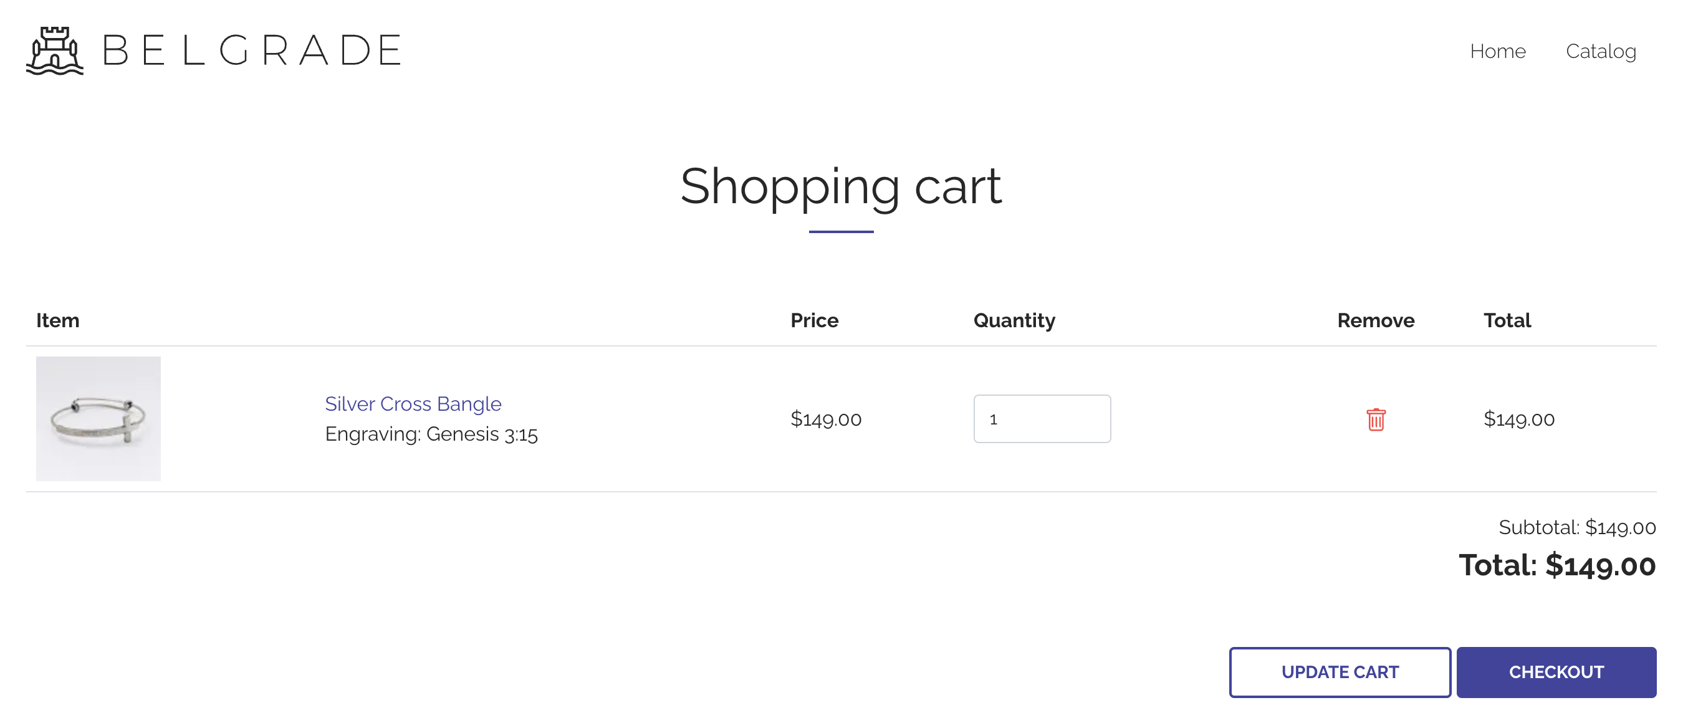Click the castle logo icon
Viewport: 1683px width, 723px height.
[55, 51]
